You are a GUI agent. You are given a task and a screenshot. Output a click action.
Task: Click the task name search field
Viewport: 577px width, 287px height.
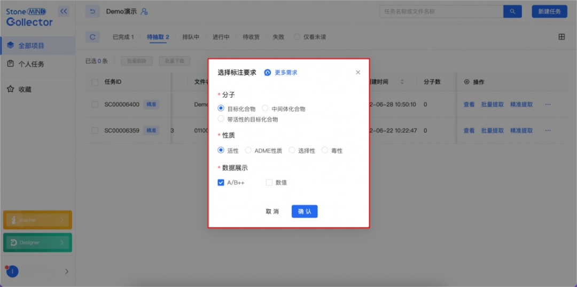click(441, 11)
